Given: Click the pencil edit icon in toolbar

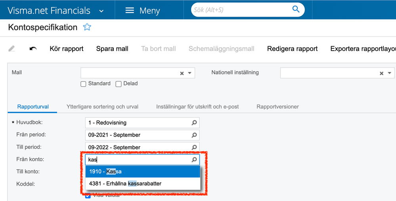Looking at the screenshot, I should (11, 49).
